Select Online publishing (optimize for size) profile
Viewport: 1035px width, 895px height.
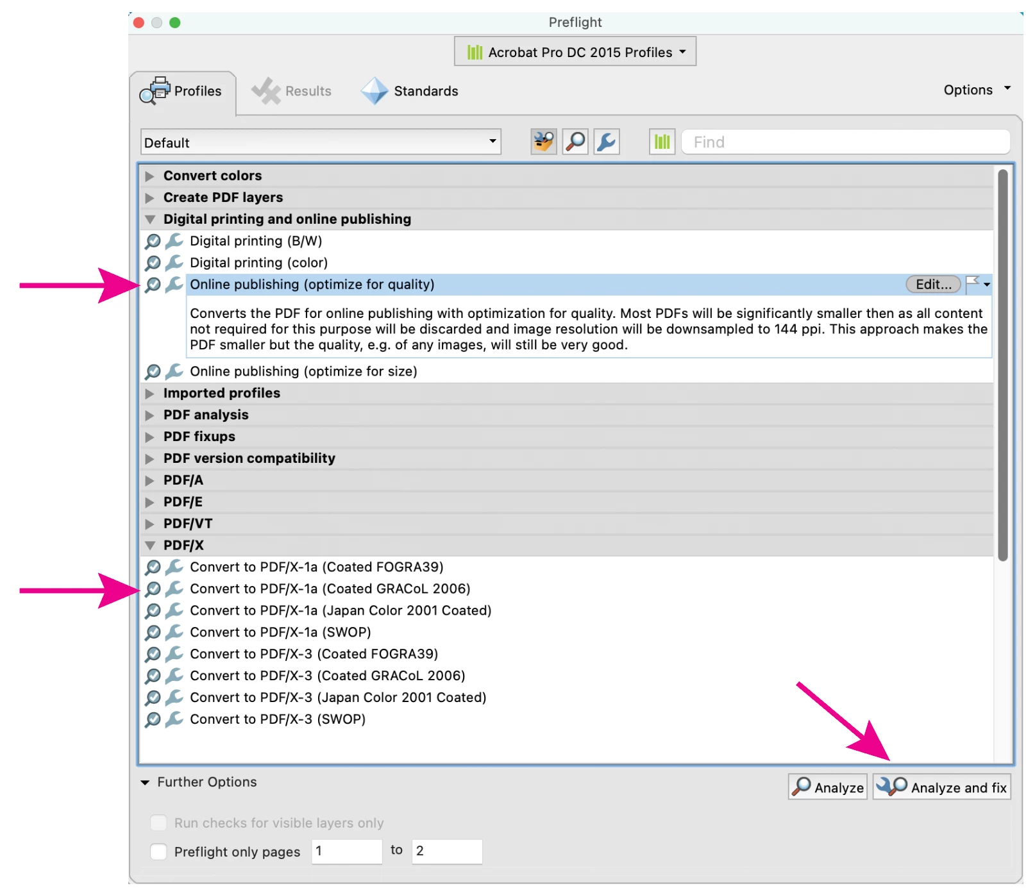click(x=303, y=372)
